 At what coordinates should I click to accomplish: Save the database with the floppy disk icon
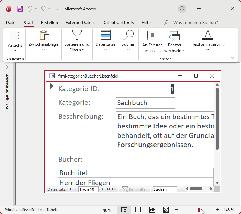[20, 9]
